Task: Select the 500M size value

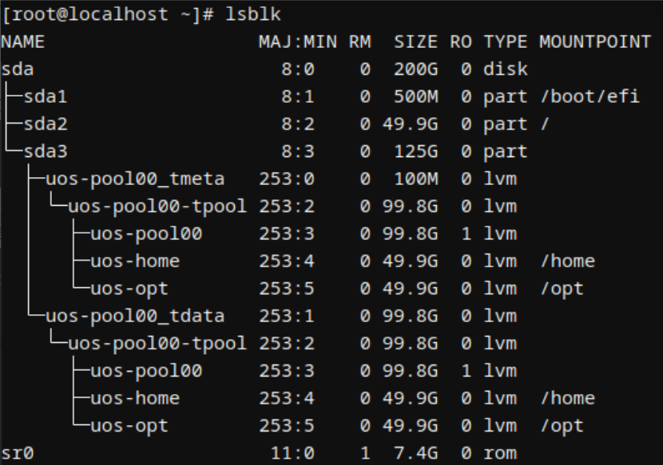Action: coord(415,97)
